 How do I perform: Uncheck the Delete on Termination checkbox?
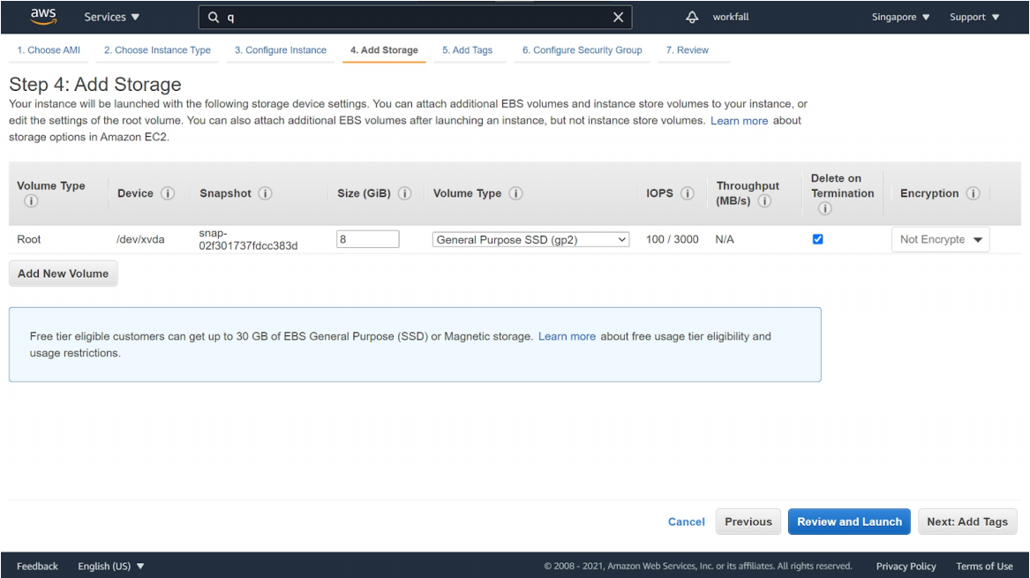point(817,239)
